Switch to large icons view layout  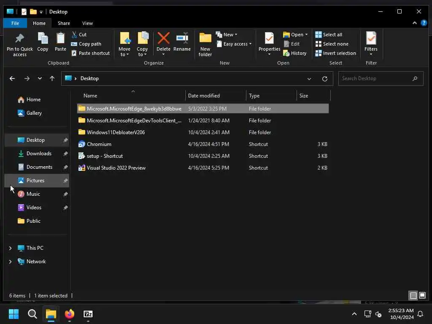click(422, 296)
